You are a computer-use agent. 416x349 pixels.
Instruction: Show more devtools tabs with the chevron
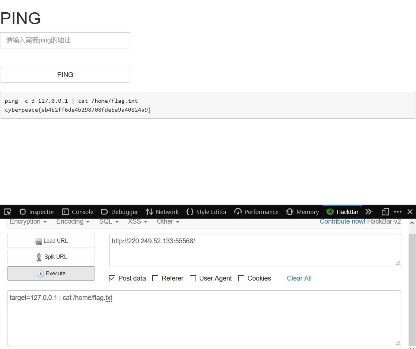pyautogui.click(x=368, y=212)
